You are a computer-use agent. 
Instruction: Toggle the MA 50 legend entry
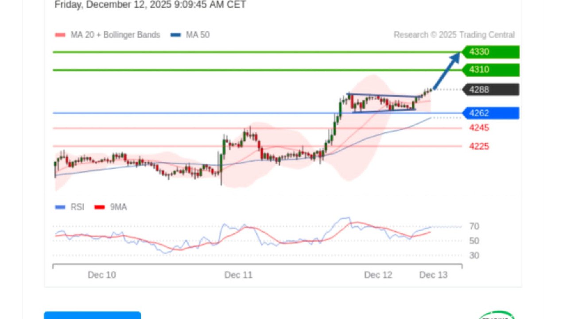190,35
